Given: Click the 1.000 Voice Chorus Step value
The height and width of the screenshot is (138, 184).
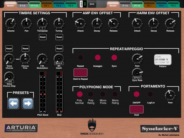Looking at the screenshot, I should [x=9, y=81].
